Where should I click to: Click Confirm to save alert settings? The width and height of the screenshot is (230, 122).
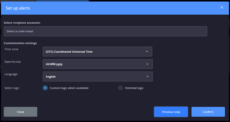pos(208,112)
